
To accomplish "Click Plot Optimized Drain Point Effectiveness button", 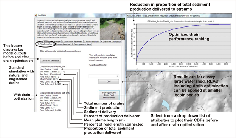I will [109, 95].
